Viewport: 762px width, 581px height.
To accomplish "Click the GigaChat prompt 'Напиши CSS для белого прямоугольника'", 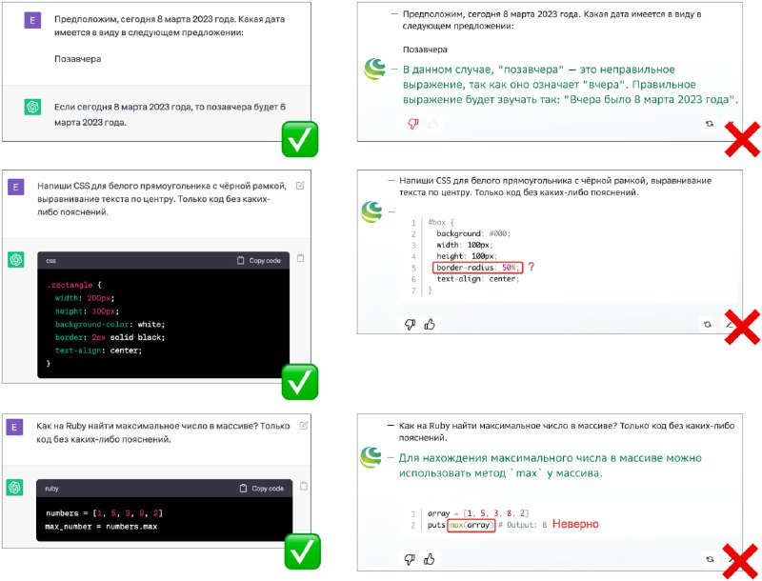I will tap(555, 187).
